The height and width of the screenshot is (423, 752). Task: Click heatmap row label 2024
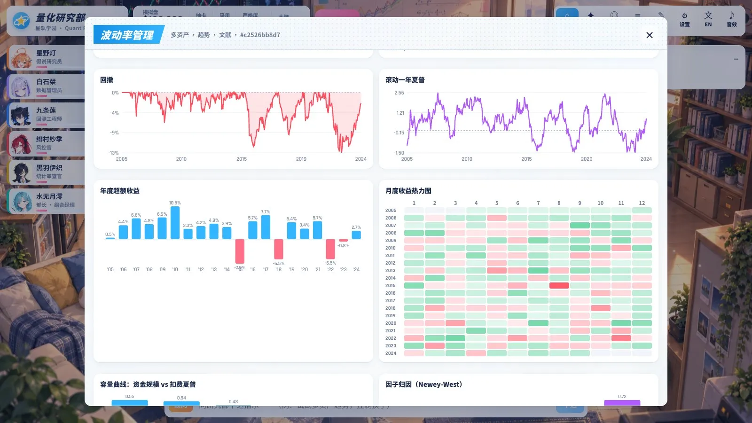point(391,353)
